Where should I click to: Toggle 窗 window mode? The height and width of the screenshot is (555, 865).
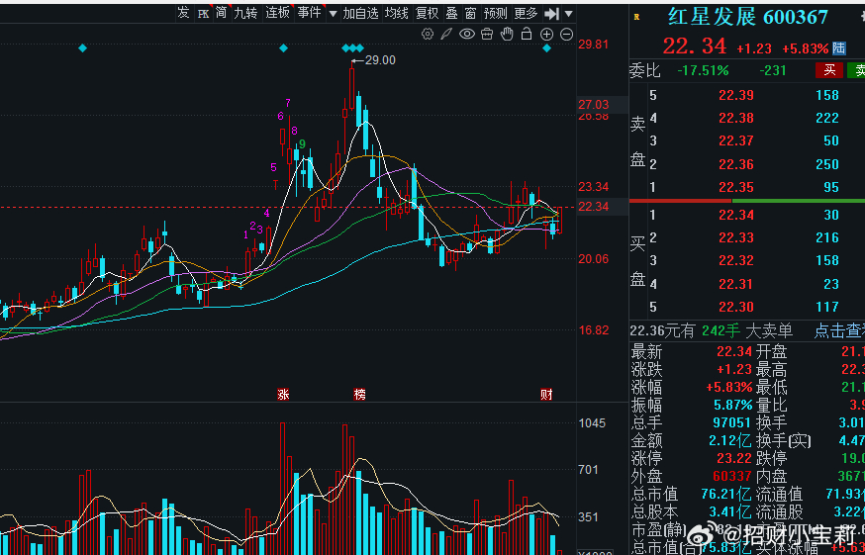click(470, 13)
